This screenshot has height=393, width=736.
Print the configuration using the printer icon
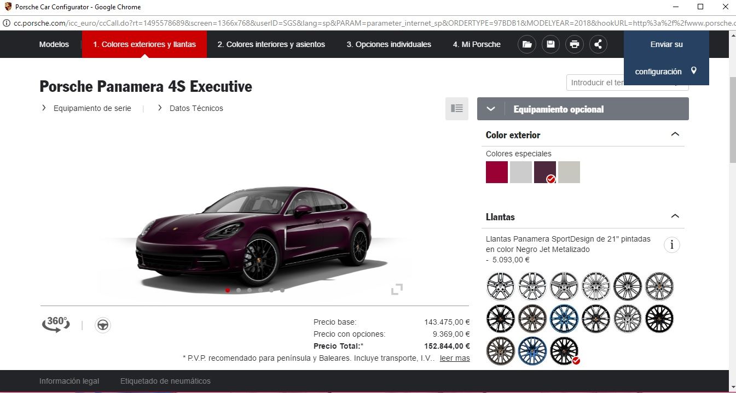(x=574, y=44)
